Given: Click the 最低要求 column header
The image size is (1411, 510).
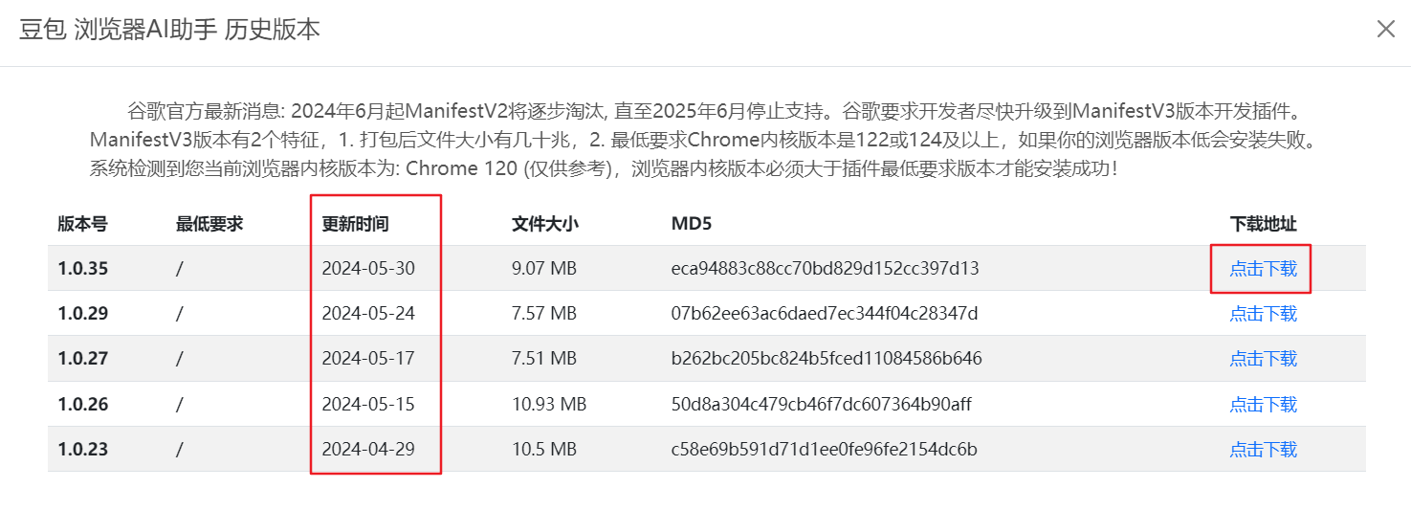Looking at the screenshot, I should coord(209,224).
